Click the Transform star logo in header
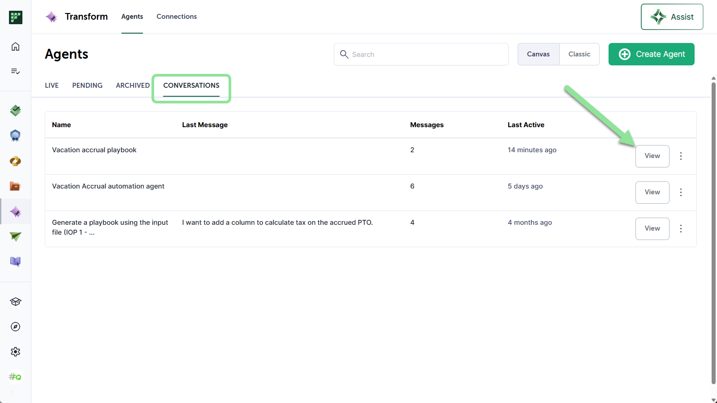This screenshot has height=403, width=717. [52, 17]
